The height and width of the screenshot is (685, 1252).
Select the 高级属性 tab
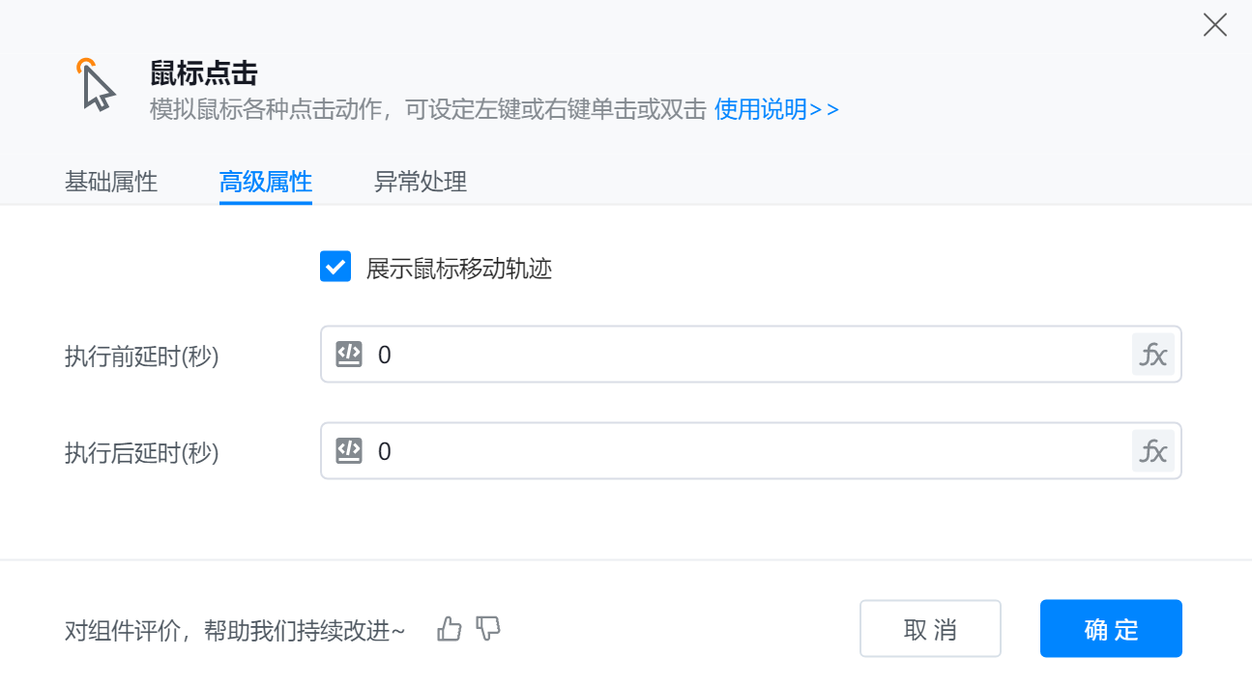[266, 182]
